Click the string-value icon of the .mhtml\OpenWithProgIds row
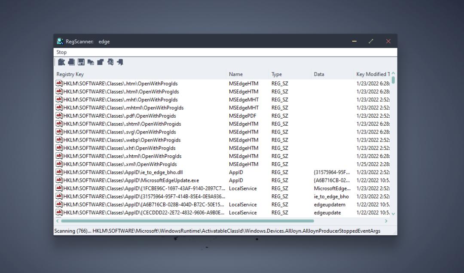 (x=59, y=107)
